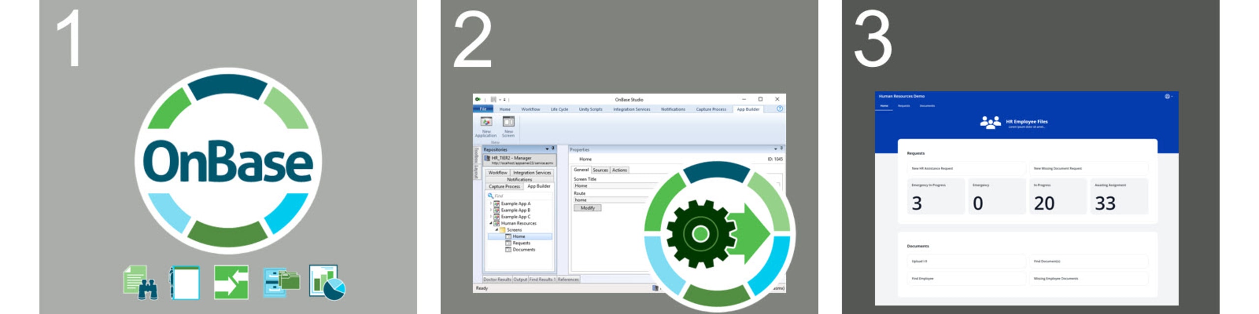Pin the Properties panel

coord(781,148)
